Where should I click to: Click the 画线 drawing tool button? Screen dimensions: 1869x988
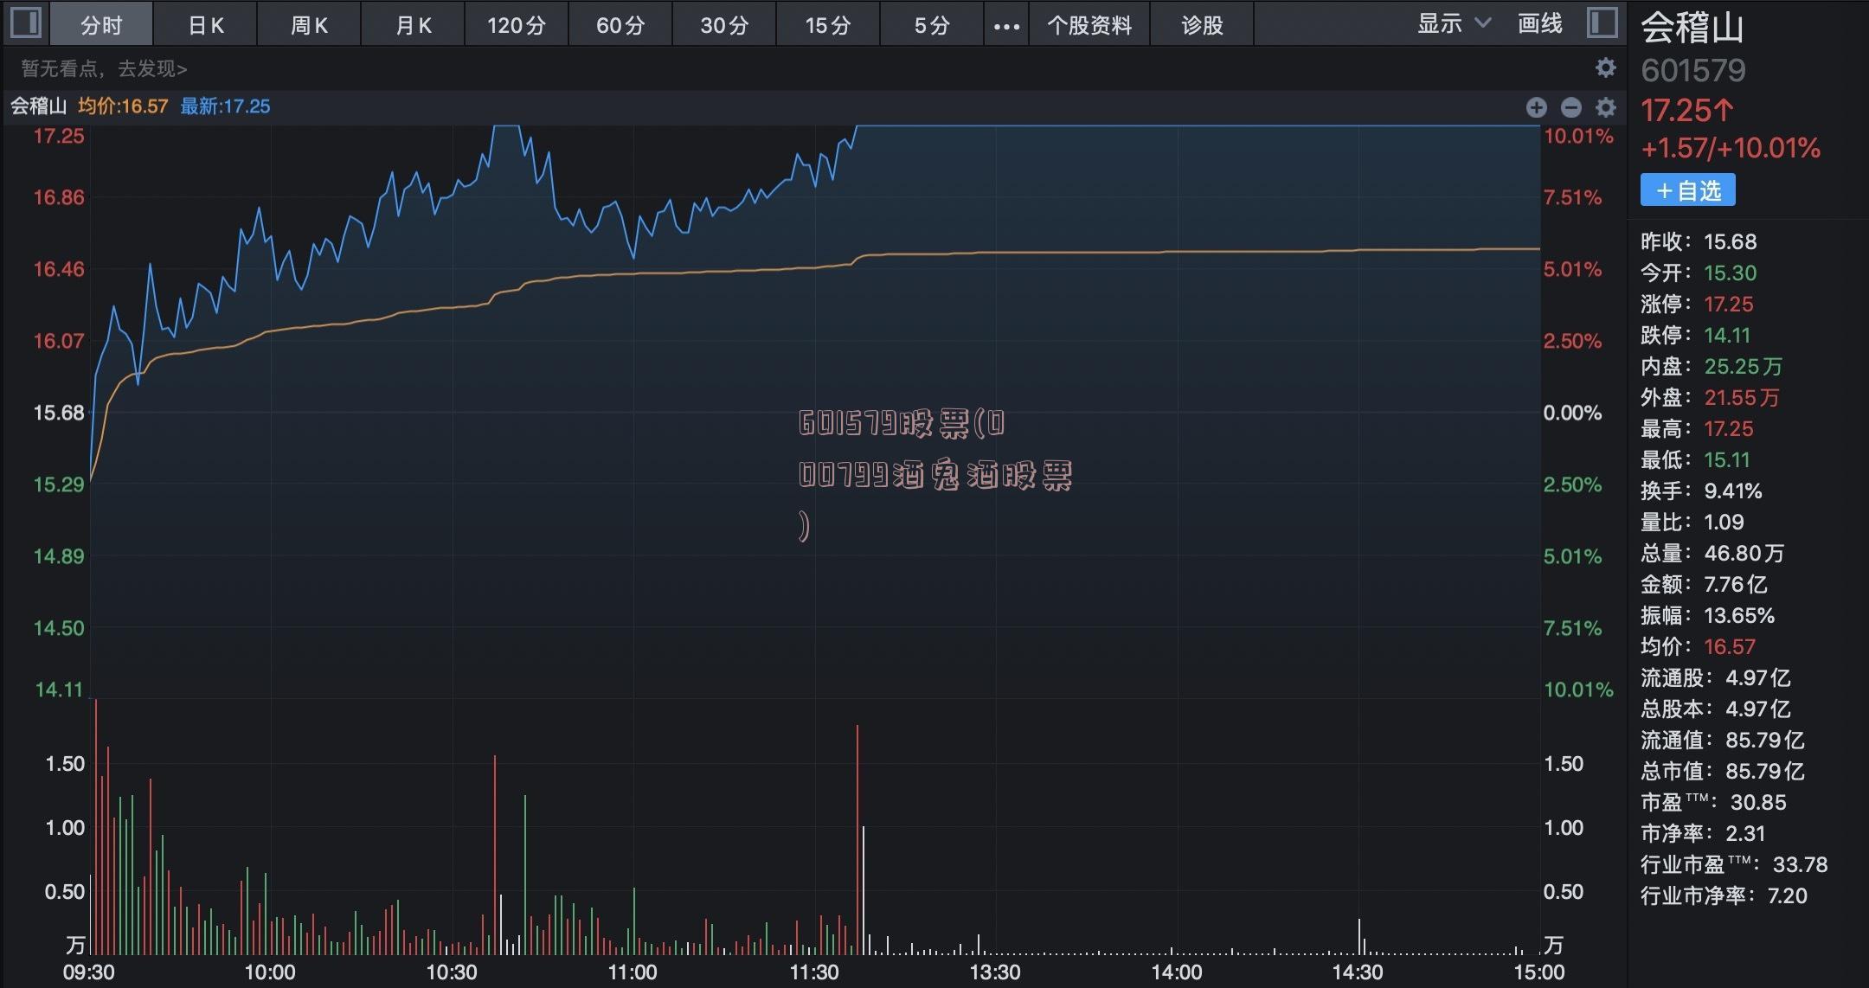click(1540, 23)
